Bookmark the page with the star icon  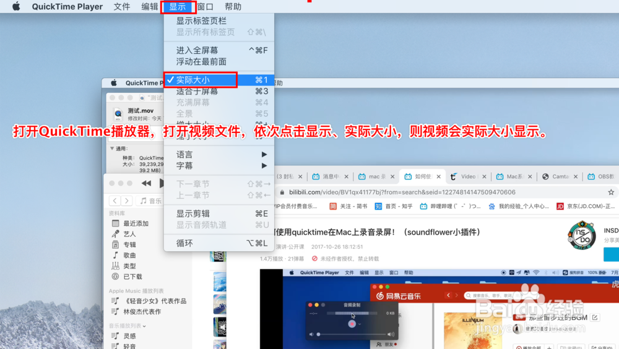click(x=611, y=192)
